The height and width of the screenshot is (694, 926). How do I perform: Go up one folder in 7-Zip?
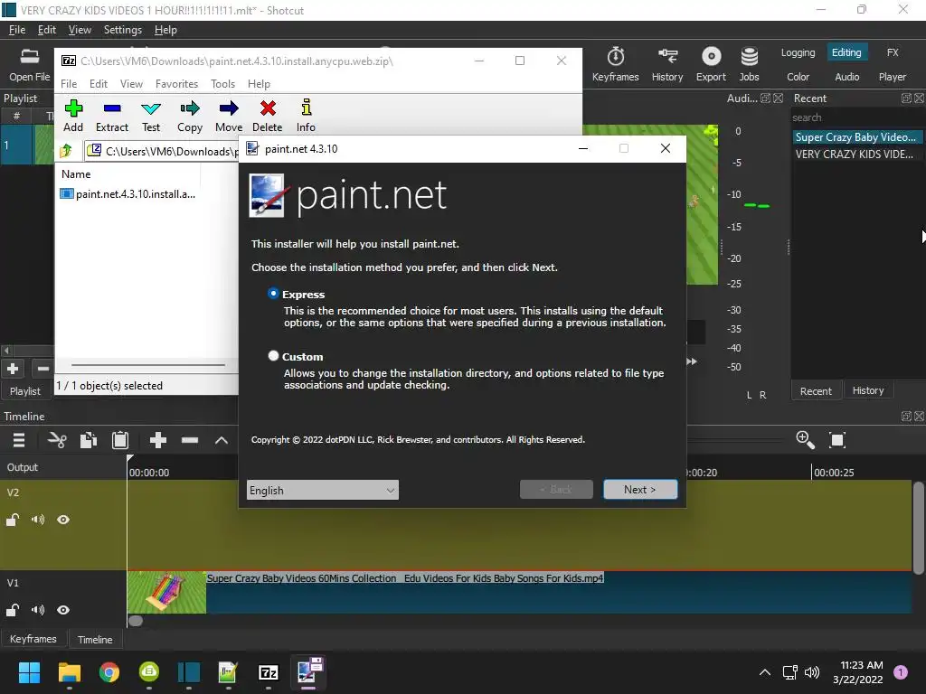[66, 152]
